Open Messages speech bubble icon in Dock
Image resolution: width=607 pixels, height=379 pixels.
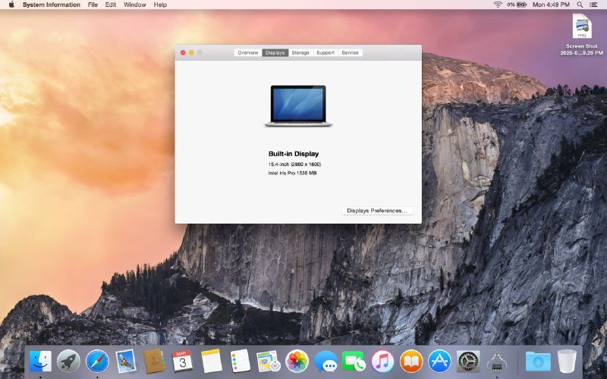pyautogui.click(x=326, y=362)
